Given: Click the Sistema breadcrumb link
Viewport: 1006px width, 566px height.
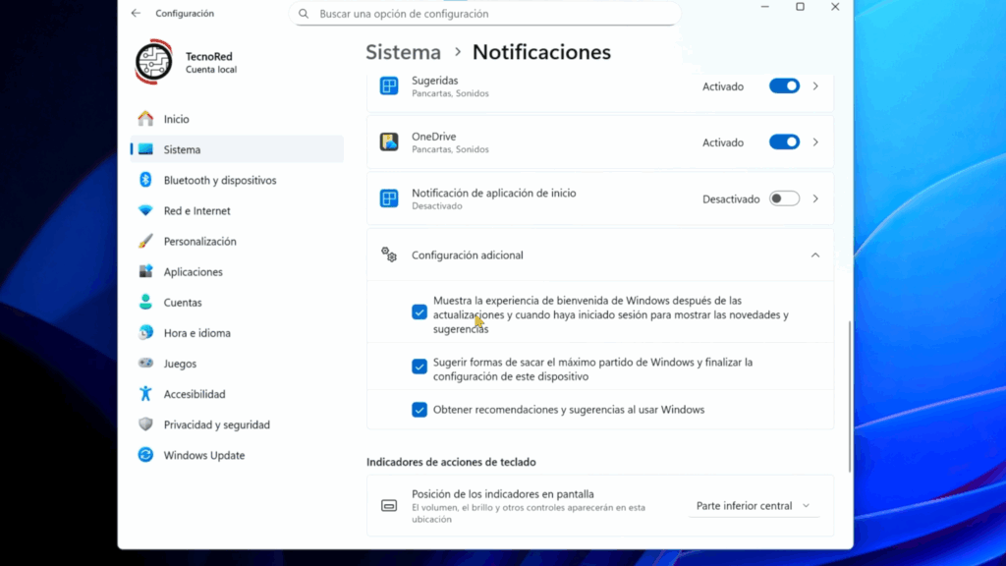Looking at the screenshot, I should click(x=403, y=52).
